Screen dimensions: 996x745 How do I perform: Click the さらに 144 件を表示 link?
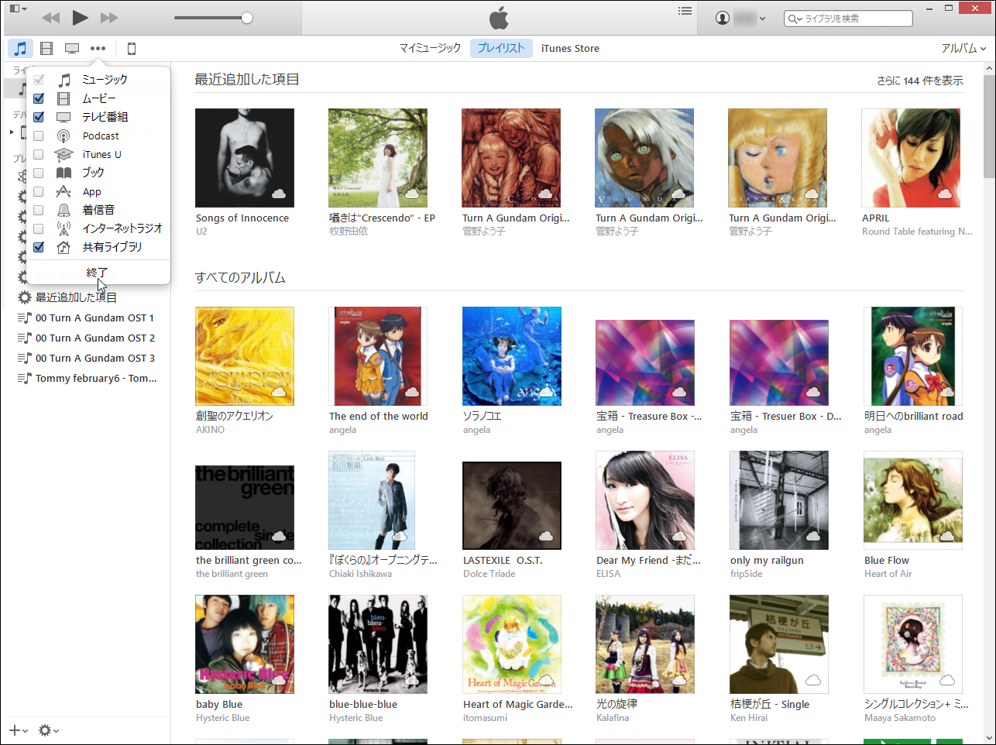(x=920, y=81)
